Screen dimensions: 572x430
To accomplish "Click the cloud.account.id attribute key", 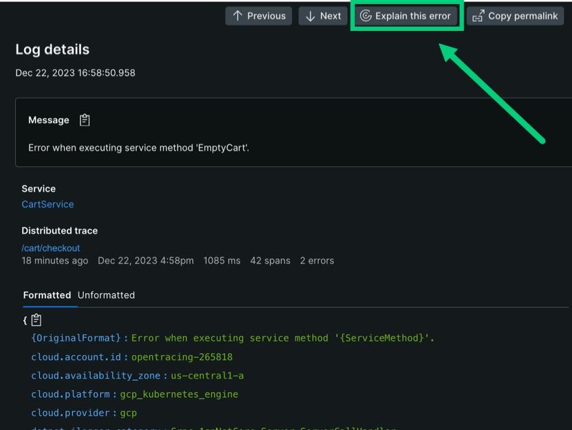I will tap(76, 357).
